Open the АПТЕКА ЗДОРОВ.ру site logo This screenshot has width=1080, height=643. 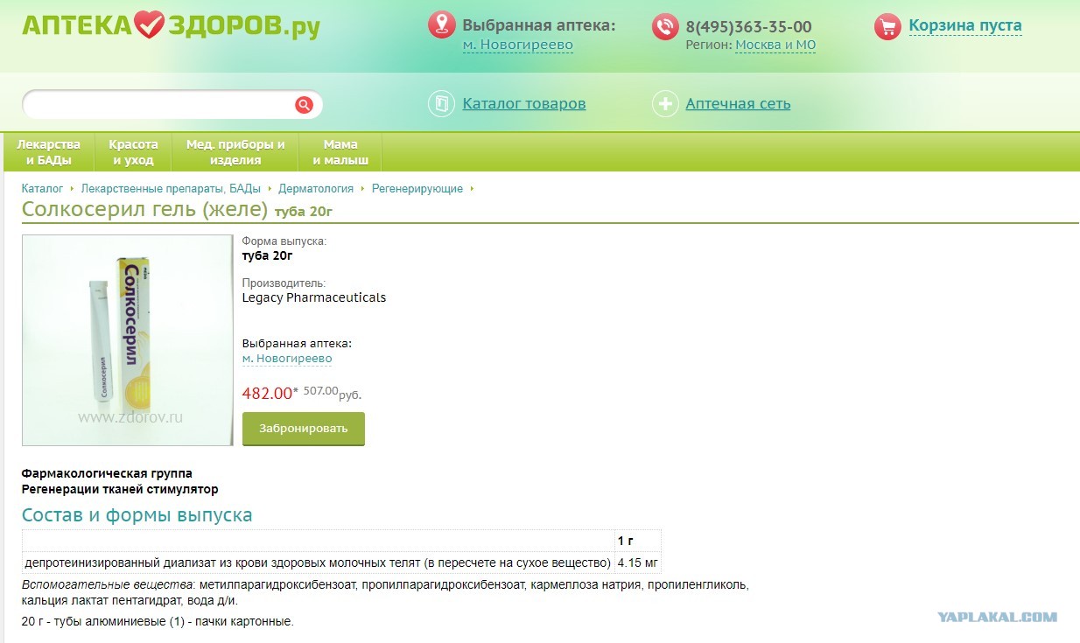tap(171, 25)
